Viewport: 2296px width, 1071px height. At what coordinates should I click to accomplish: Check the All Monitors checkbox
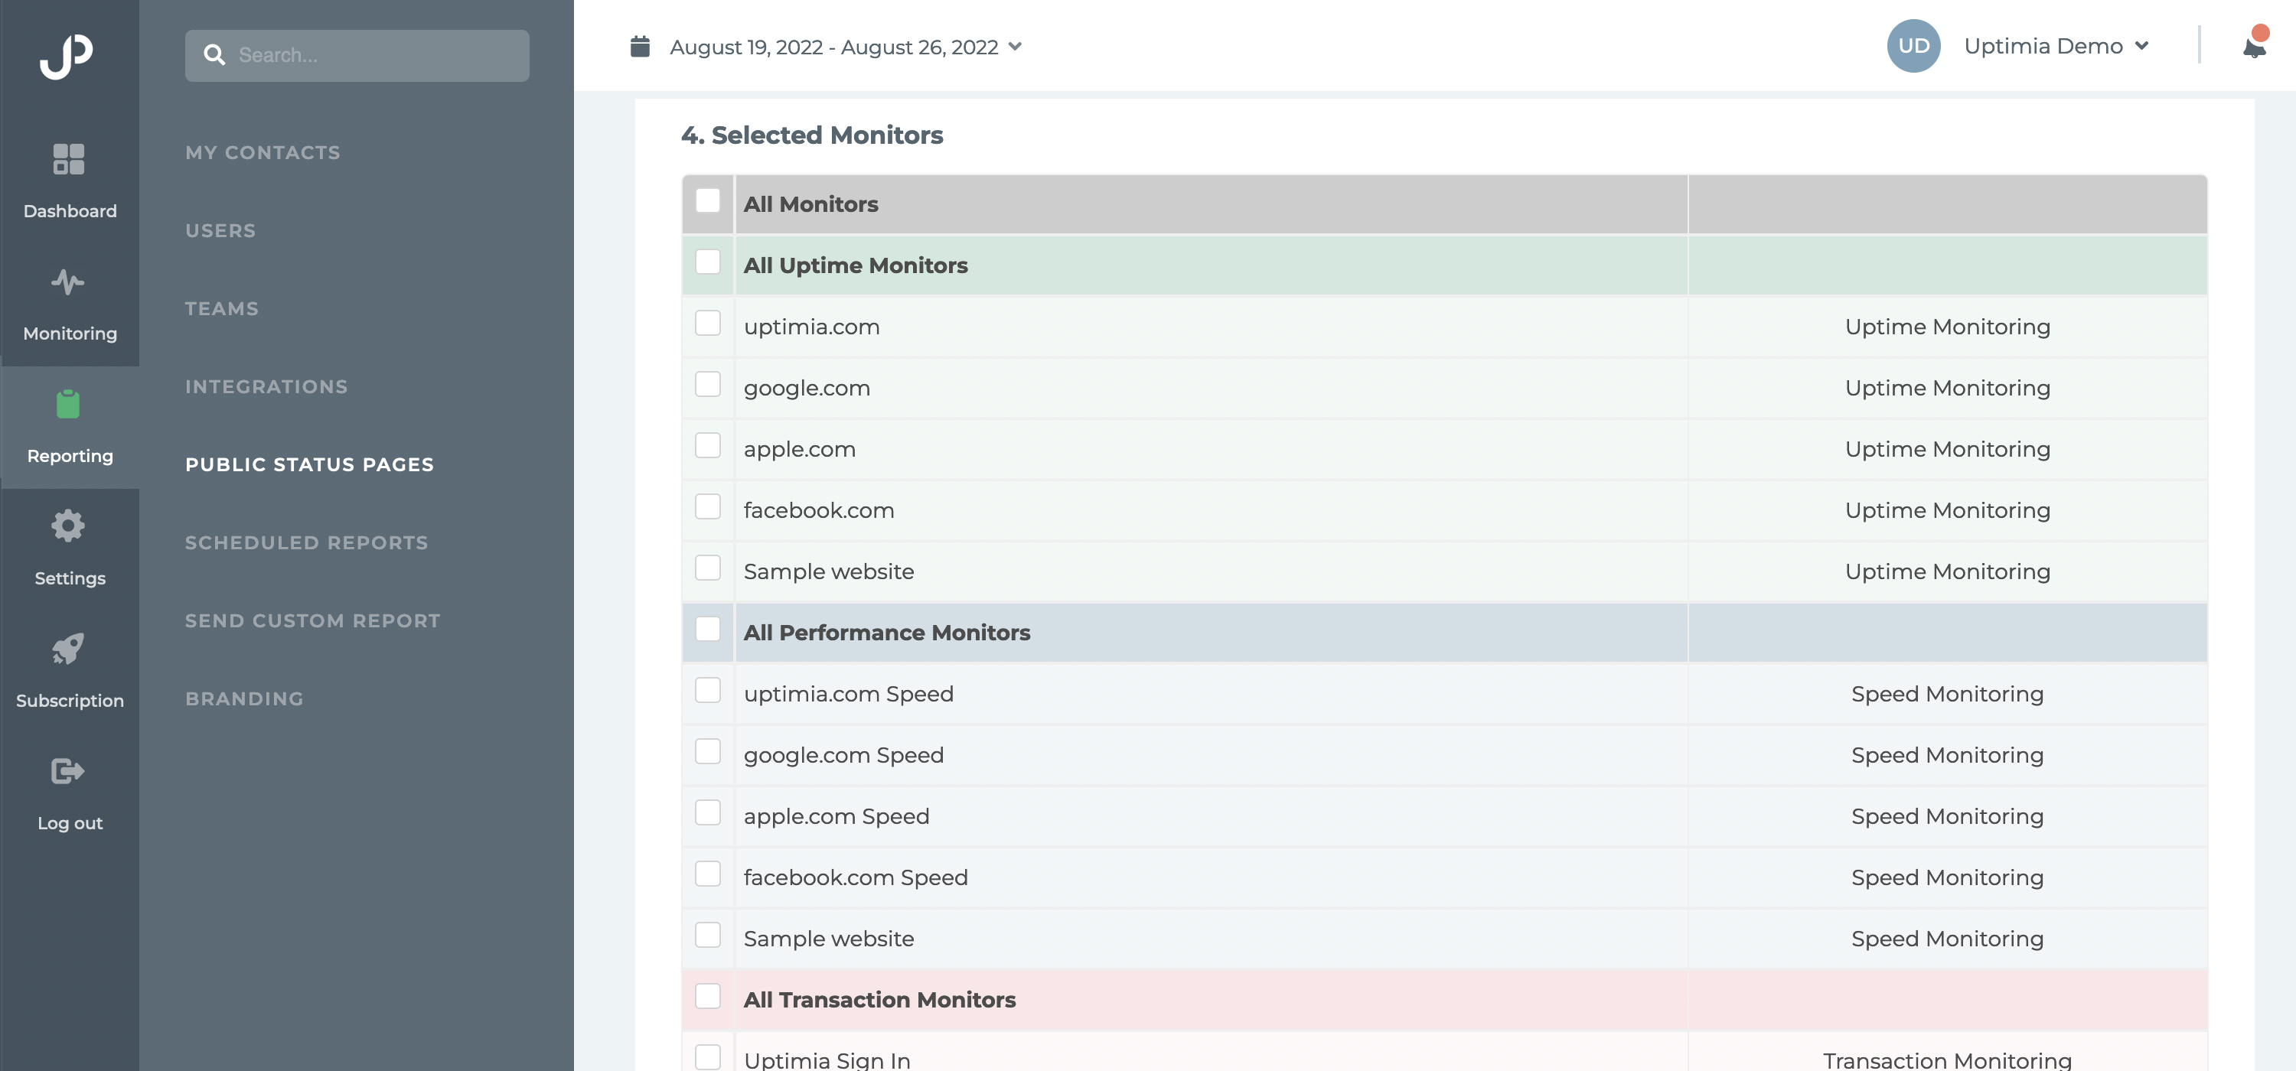(x=708, y=200)
